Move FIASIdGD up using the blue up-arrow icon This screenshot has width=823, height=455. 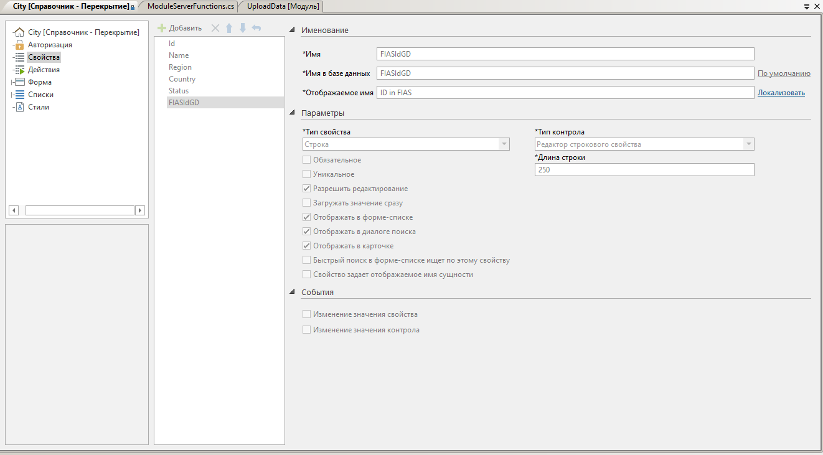coord(229,27)
